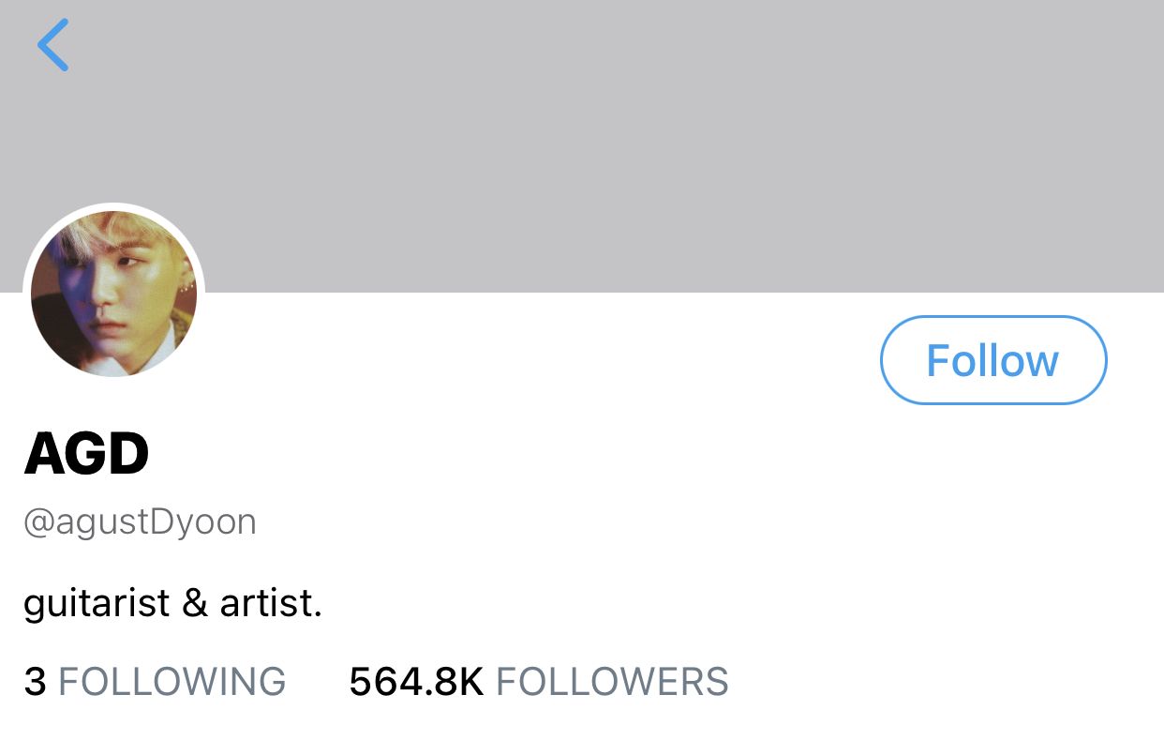Return to the previous screen via back icon
This screenshot has width=1164, height=740.
[53, 45]
